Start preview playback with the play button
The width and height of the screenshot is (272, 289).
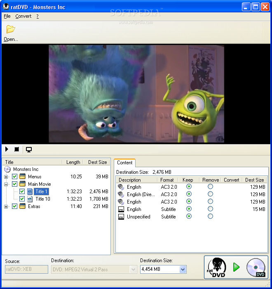[7, 149]
